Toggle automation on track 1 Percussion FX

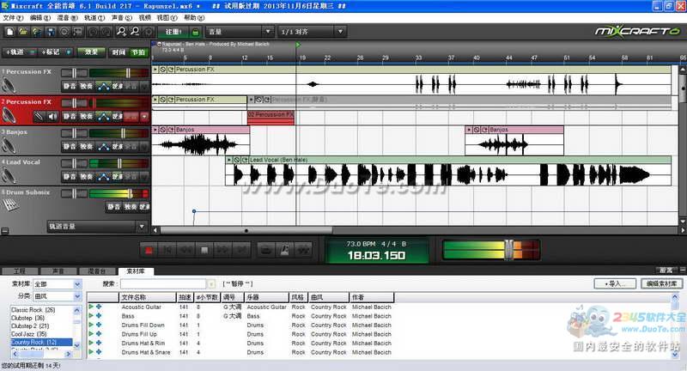pos(103,86)
